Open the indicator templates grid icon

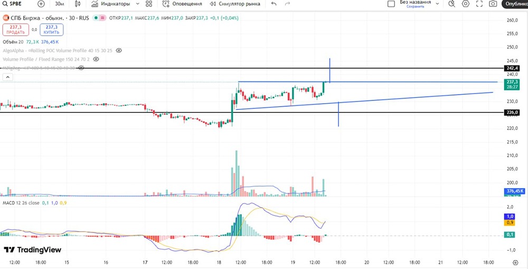[x=149, y=4]
